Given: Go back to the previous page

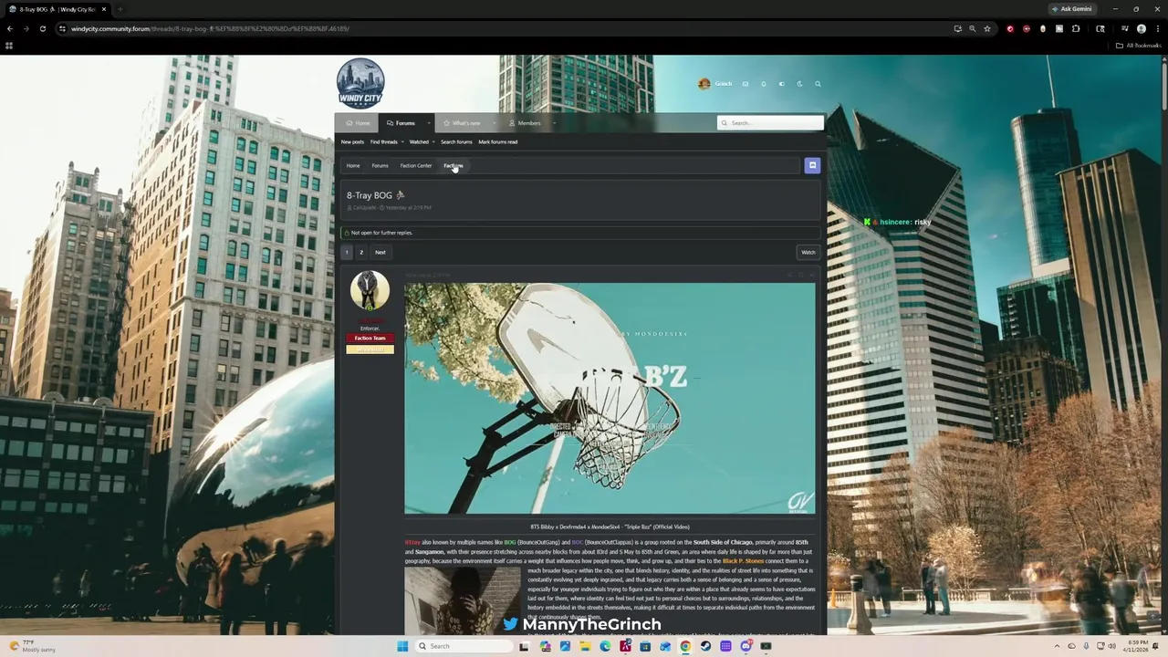Looking at the screenshot, I should pos(10,28).
